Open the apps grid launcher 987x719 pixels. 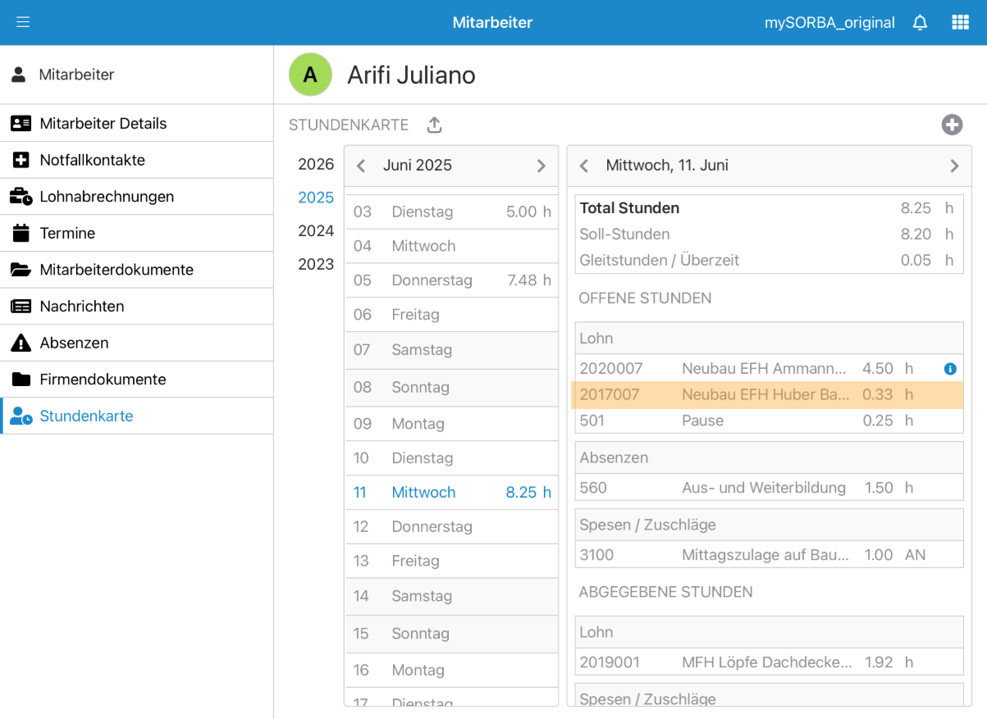[x=960, y=22]
